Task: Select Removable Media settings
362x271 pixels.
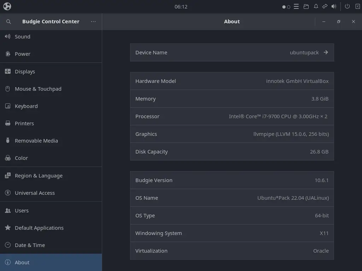Action: [36, 141]
